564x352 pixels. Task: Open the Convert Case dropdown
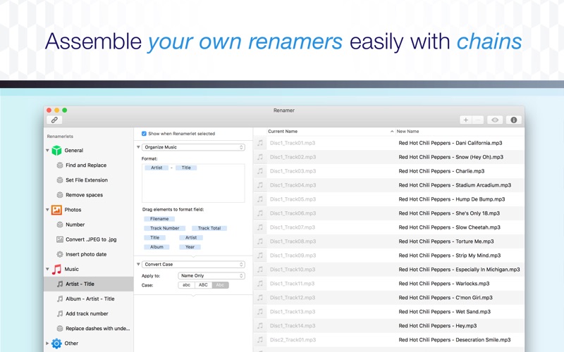pyautogui.click(x=193, y=265)
